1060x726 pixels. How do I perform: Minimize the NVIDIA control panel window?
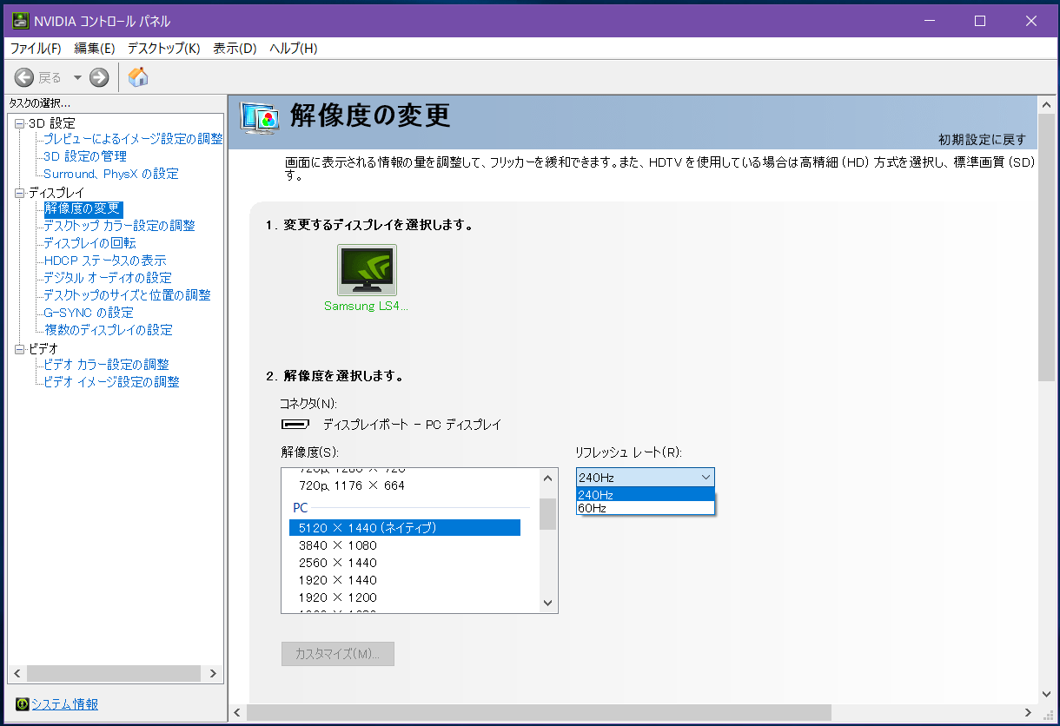pyautogui.click(x=929, y=20)
